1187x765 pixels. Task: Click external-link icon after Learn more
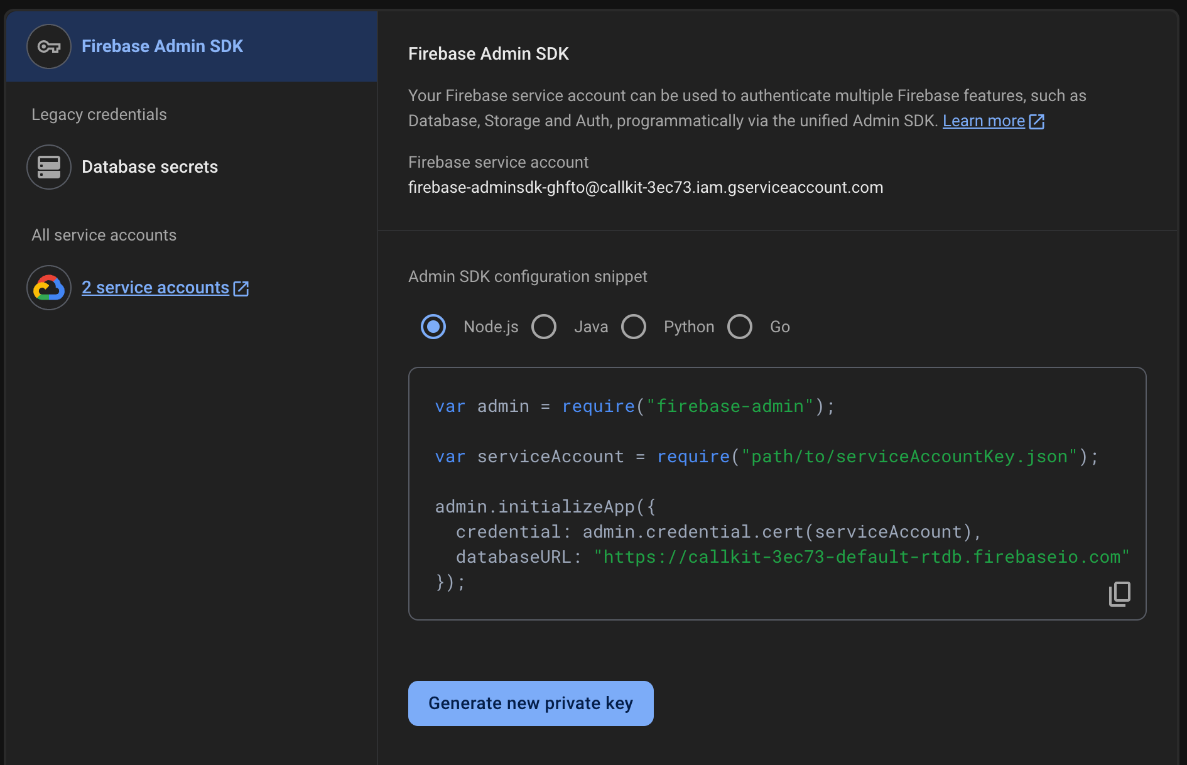click(x=1037, y=122)
